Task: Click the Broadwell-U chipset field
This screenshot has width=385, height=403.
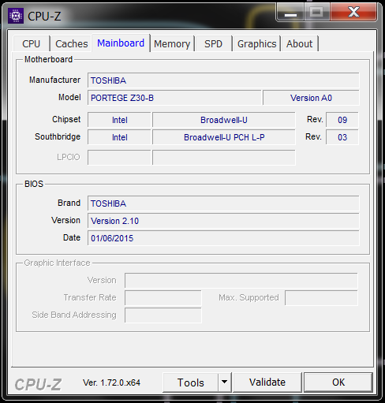Action: pos(224,120)
